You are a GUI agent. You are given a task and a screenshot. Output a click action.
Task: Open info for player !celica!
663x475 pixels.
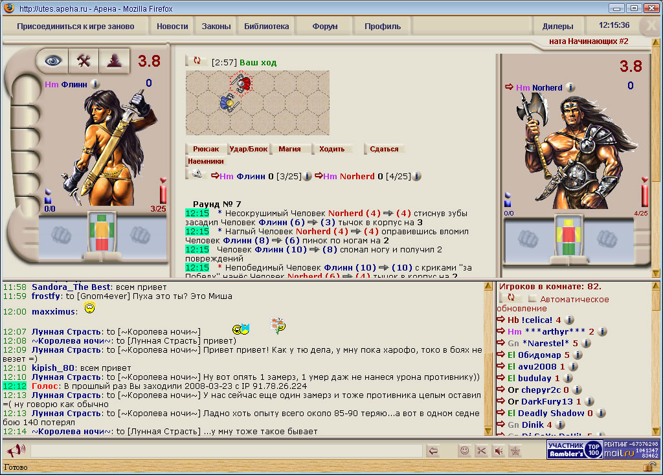point(569,320)
